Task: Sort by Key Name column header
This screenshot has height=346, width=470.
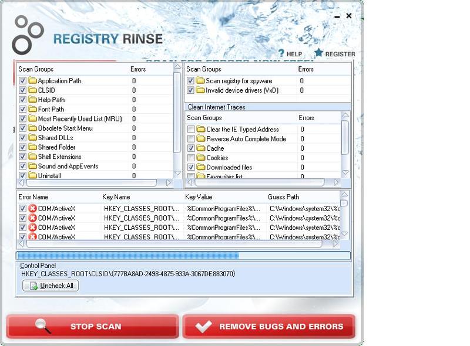Action: pyautogui.click(x=116, y=197)
